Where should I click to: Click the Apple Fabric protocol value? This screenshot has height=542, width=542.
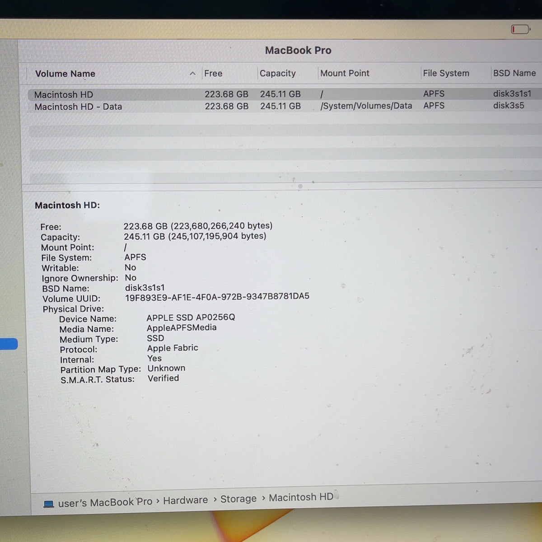tap(173, 348)
